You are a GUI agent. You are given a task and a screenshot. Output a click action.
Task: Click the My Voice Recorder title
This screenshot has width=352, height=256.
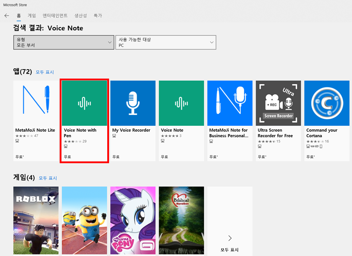131,130
